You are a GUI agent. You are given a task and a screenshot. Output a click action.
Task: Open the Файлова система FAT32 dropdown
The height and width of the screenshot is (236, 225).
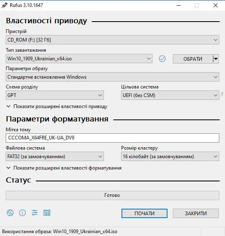[55, 157]
